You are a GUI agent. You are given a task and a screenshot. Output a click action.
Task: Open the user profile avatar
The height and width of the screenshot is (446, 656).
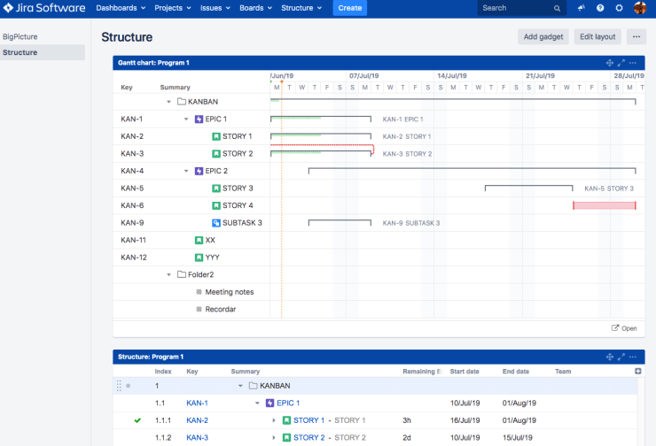pos(640,8)
